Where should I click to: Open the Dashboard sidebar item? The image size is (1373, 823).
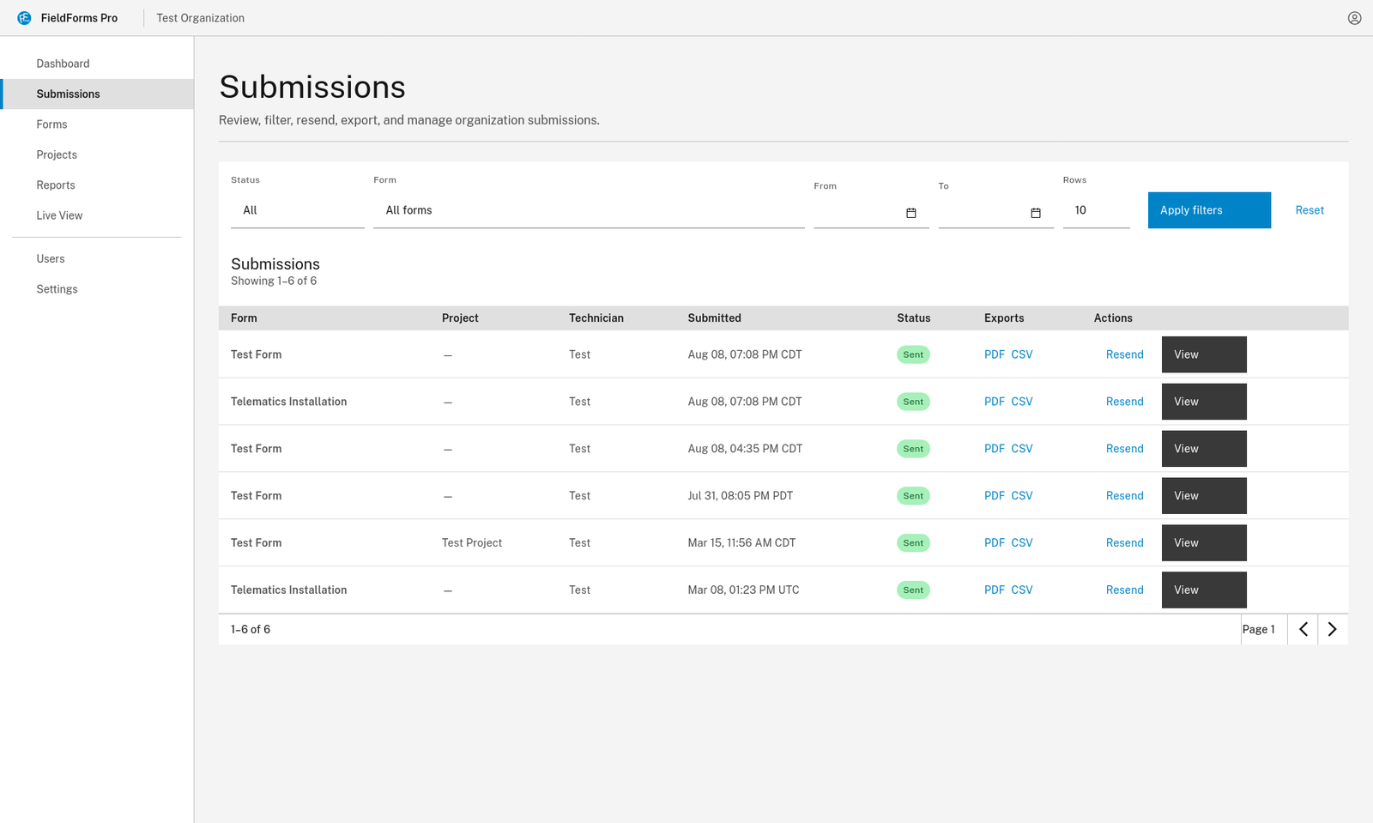click(97, 64)
